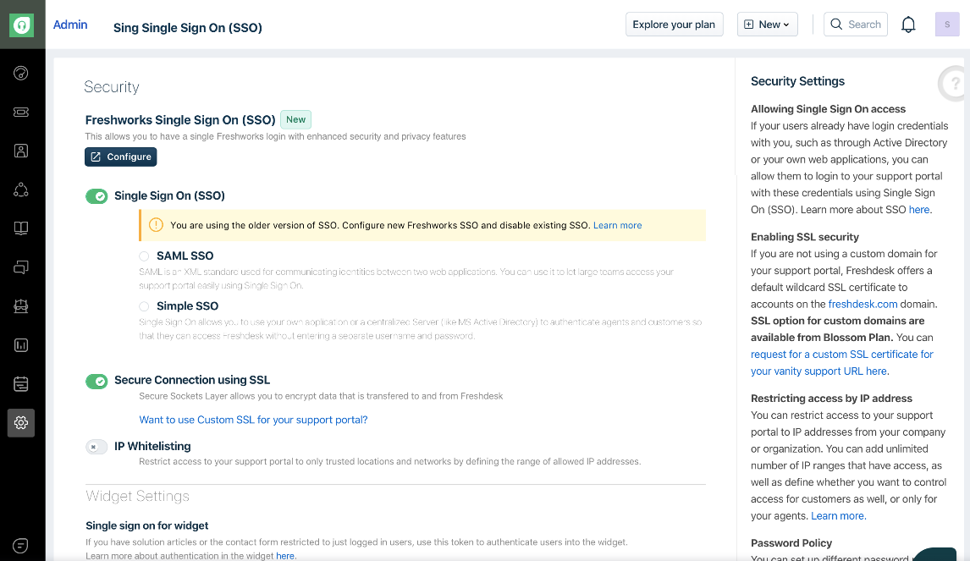Open the Forums chat bubbles icon

[x=21, y=267]
